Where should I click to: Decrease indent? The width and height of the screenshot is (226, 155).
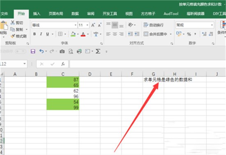130,34
